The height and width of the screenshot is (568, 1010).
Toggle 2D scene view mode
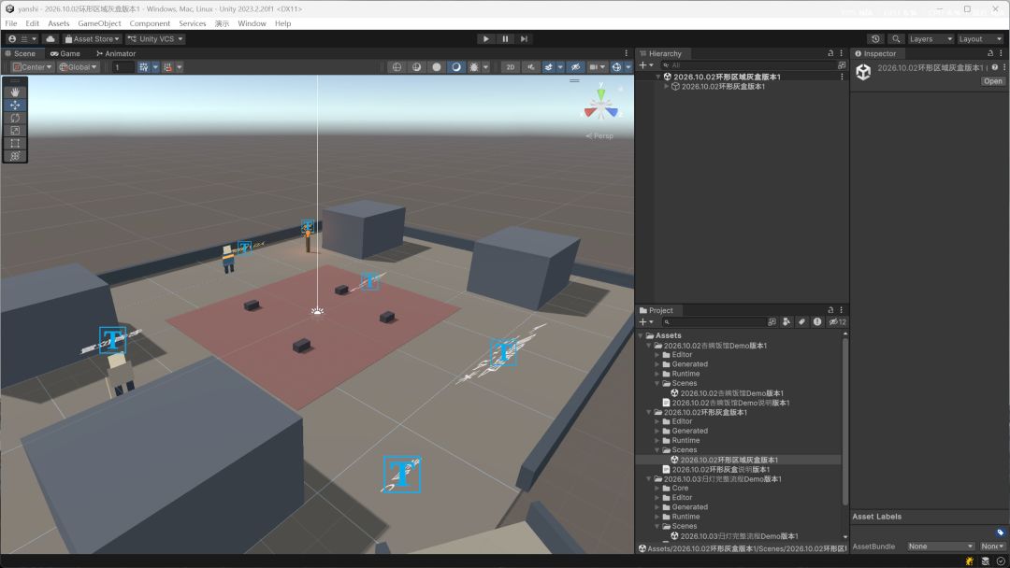click(x=511, y=67)
